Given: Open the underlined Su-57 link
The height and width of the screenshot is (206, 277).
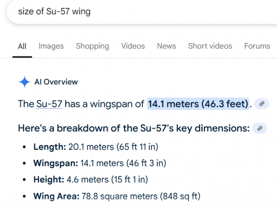Looking at the screenshot, I should coord(49,104).
